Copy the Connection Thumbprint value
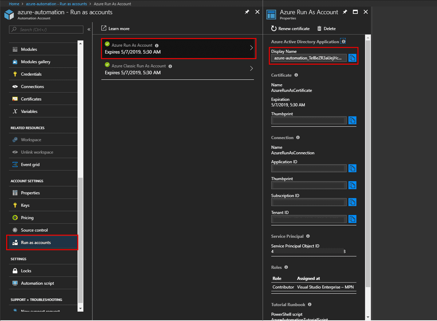The image size is (437, 321). tap(352, 185)
